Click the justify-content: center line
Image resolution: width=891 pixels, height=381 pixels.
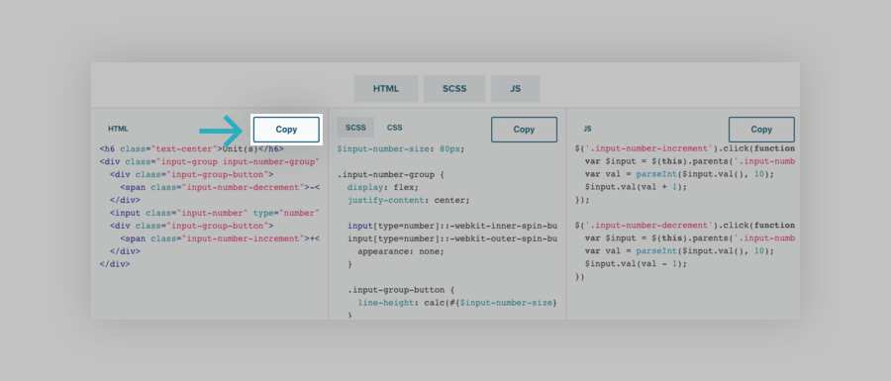(409, 200)
